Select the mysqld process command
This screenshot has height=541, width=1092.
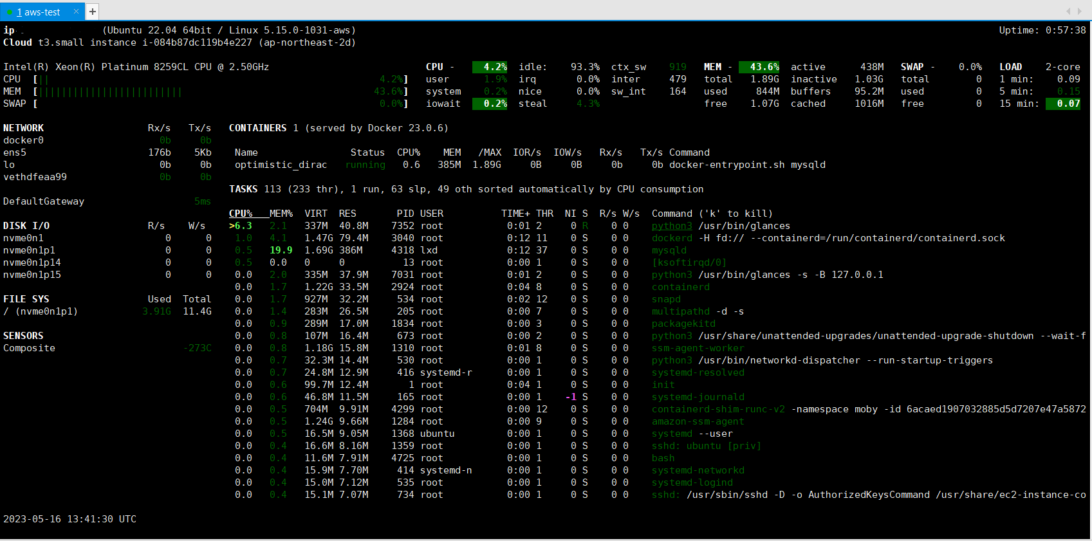(x=669, y=250)
